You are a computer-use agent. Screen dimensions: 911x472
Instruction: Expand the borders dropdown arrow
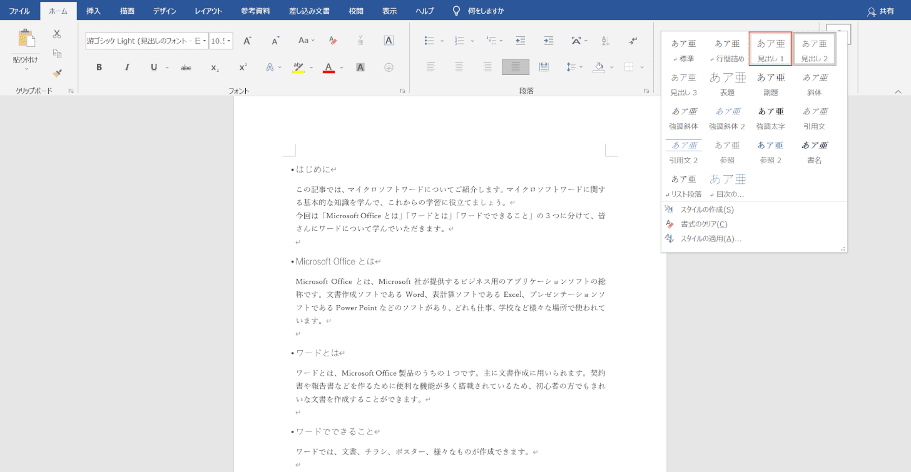(x=642, y=67)
